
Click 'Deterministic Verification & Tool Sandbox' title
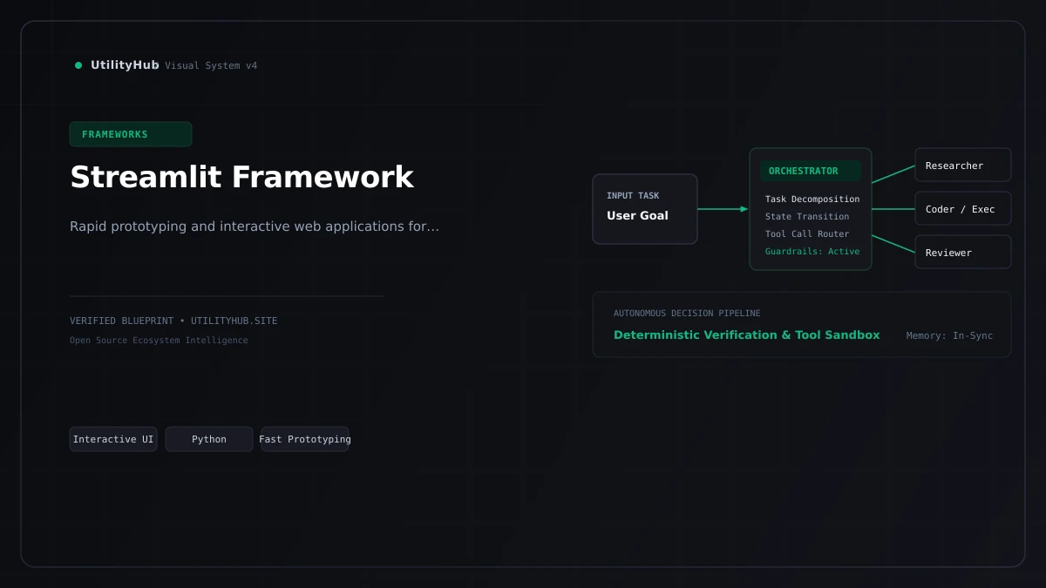[747, 335]
